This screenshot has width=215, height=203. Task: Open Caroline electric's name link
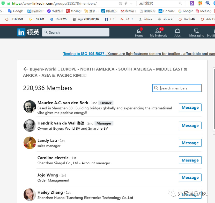pyautogui.click(x=53, y=158)
